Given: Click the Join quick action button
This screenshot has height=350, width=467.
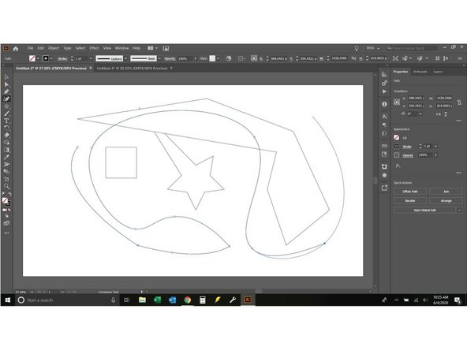Looking at the screenshot, I should [x=446, y=192].
